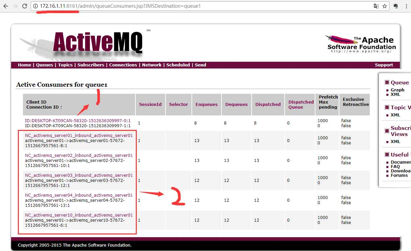This screenshot has height=251, width=411.
Task: Sort by the Selector column header
Action: point(178,105)
